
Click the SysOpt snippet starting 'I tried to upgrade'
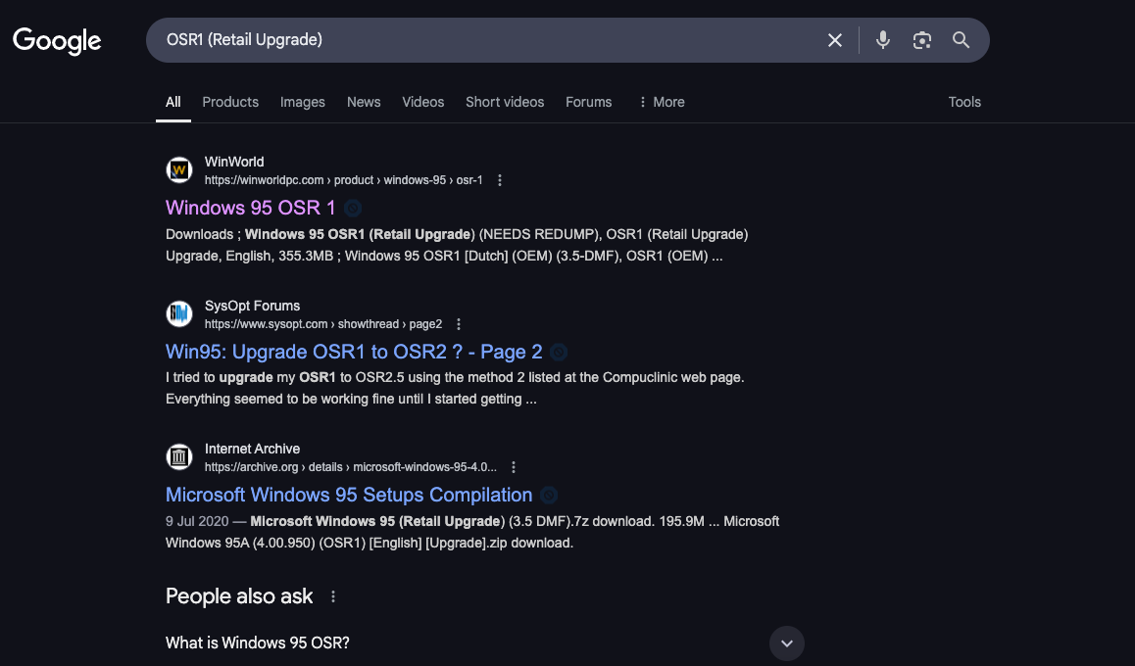(455, 388)
